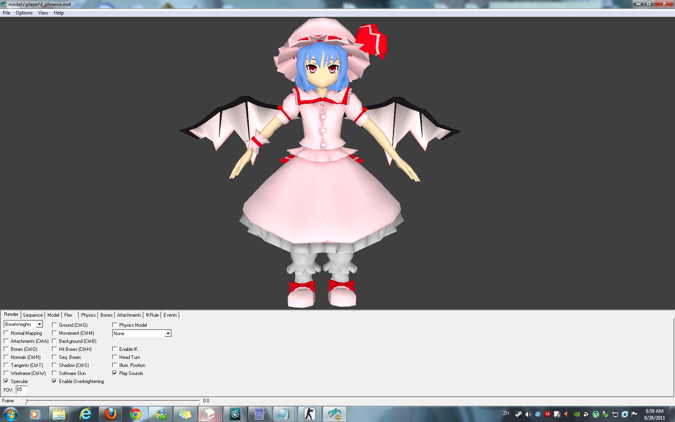This screenshot has height=422, width=675.
Task: Toggle Attachments (Ctrl-A) checkbox
Action: click(6, 341)
